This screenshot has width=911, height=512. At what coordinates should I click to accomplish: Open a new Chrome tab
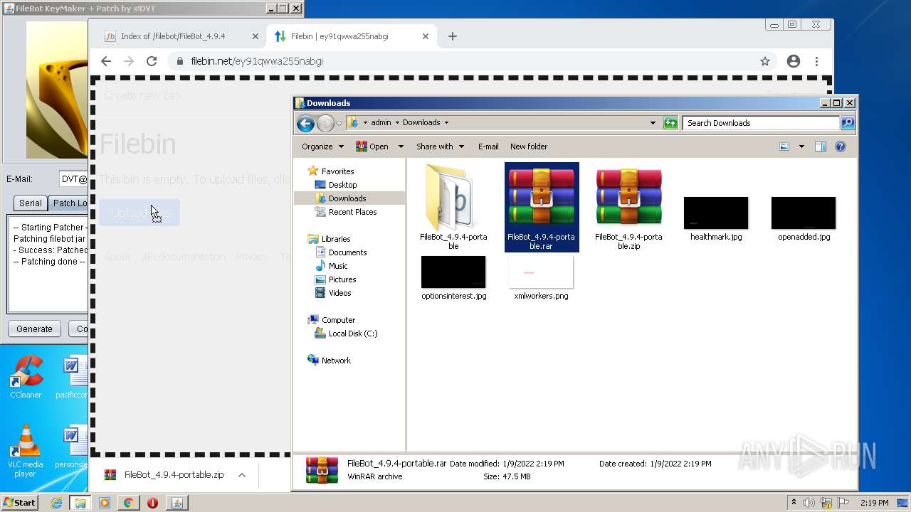coord(453,36)
